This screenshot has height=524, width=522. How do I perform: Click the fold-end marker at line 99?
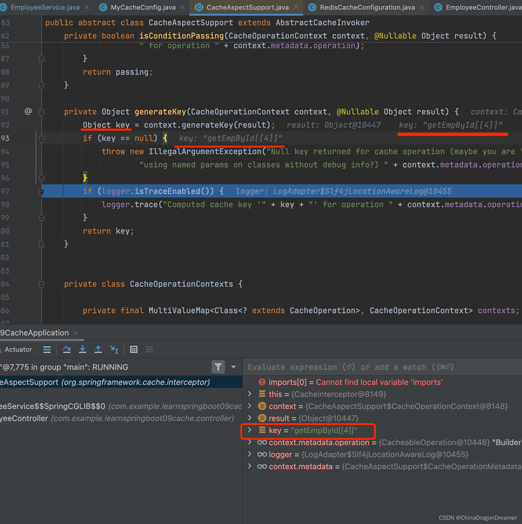[x=42, y=217]
